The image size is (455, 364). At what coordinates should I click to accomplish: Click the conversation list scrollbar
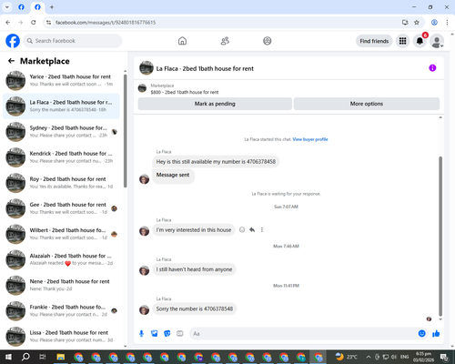125,130
